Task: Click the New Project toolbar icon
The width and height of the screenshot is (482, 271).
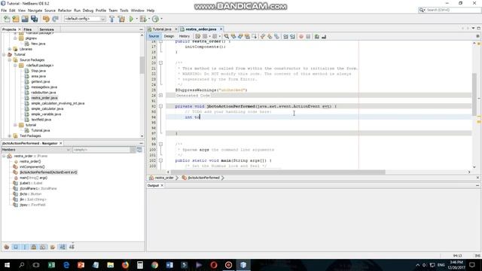Action: click(x=16, y=19)
